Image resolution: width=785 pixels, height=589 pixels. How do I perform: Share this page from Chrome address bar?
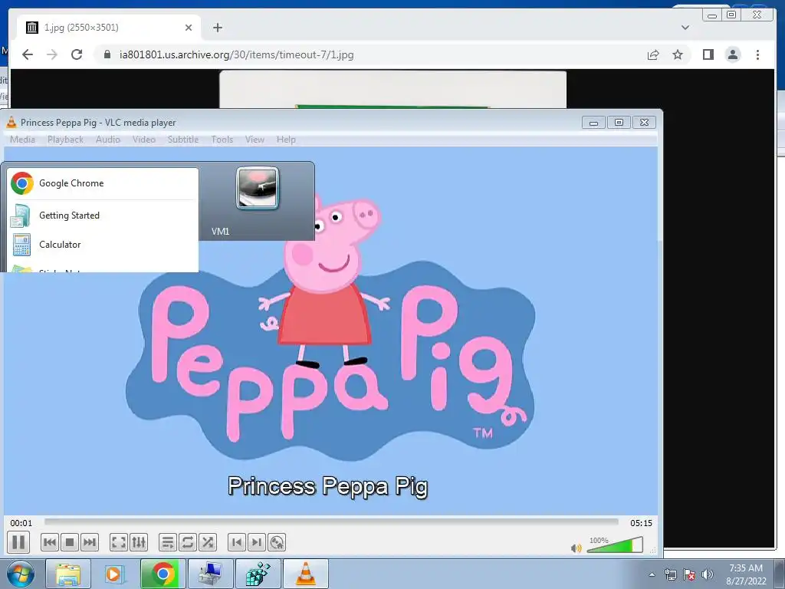tap(653, 54)
